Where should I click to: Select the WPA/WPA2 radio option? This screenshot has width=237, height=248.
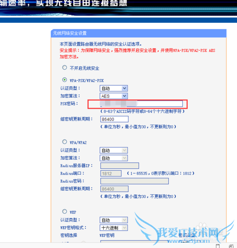click(x=64, y=142)
